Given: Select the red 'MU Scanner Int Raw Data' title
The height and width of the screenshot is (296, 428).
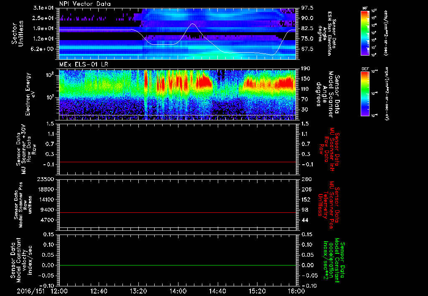Looking at the screenshot, I should click(329, 149).
